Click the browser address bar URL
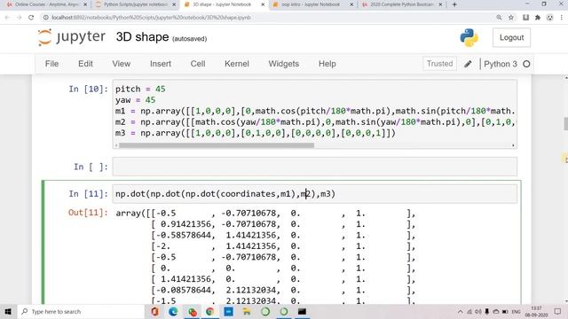568x319 pixels. point(151,18)
